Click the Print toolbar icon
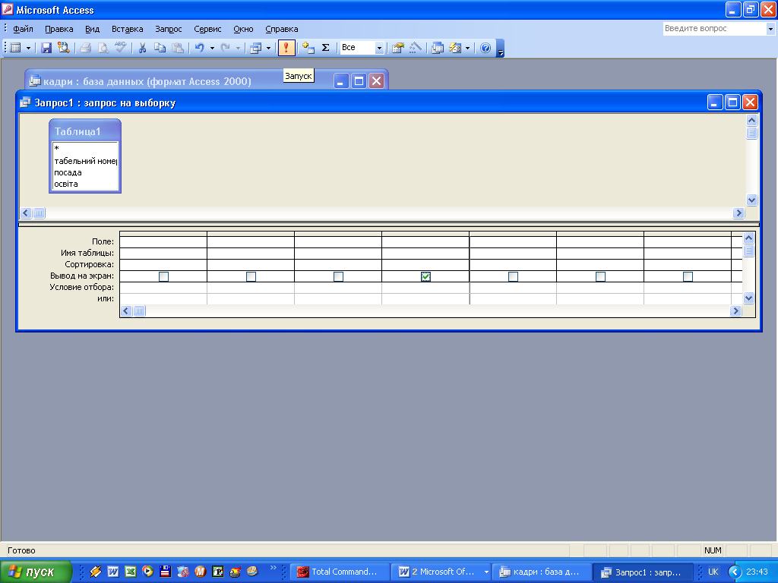The image size is (778, 583). point(85,48)
